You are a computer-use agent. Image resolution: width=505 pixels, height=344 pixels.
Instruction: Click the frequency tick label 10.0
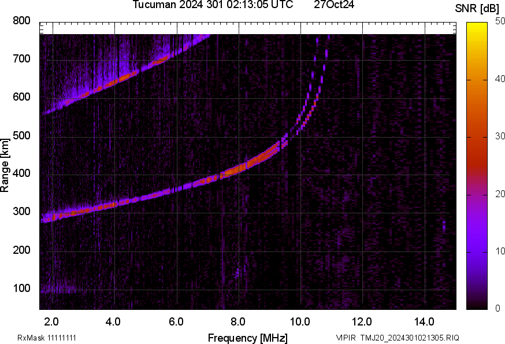coord(300,322)
